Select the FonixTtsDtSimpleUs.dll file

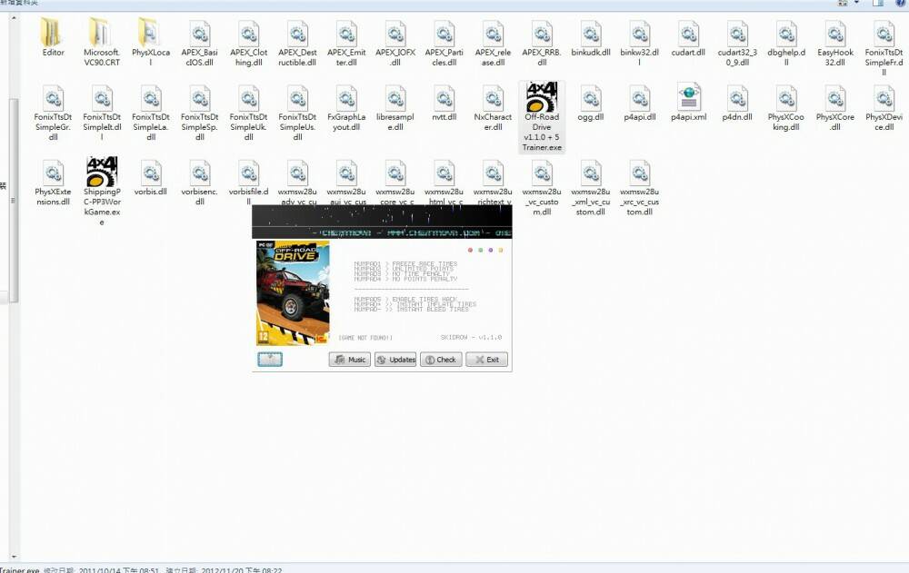[x=297, y=112]
